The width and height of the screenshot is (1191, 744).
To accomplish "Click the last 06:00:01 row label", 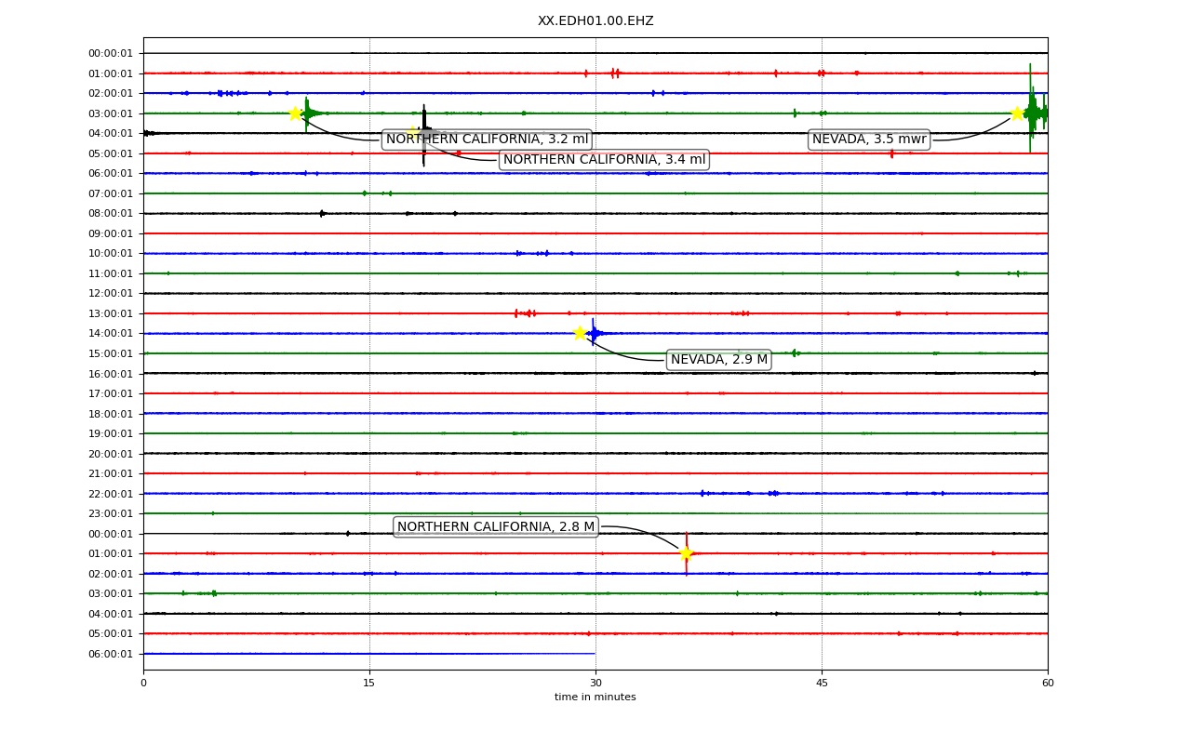I will (x=113, y=654).
